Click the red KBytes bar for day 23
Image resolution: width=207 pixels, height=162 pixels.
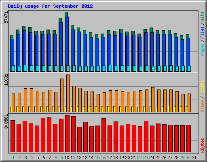[x=146, y=136]
